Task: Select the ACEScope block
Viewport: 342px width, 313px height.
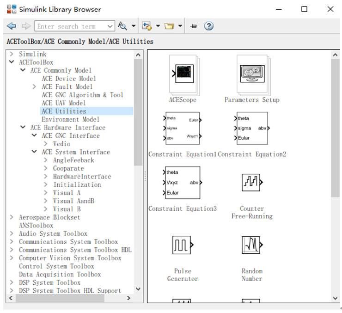Action: tap(183, 74)
